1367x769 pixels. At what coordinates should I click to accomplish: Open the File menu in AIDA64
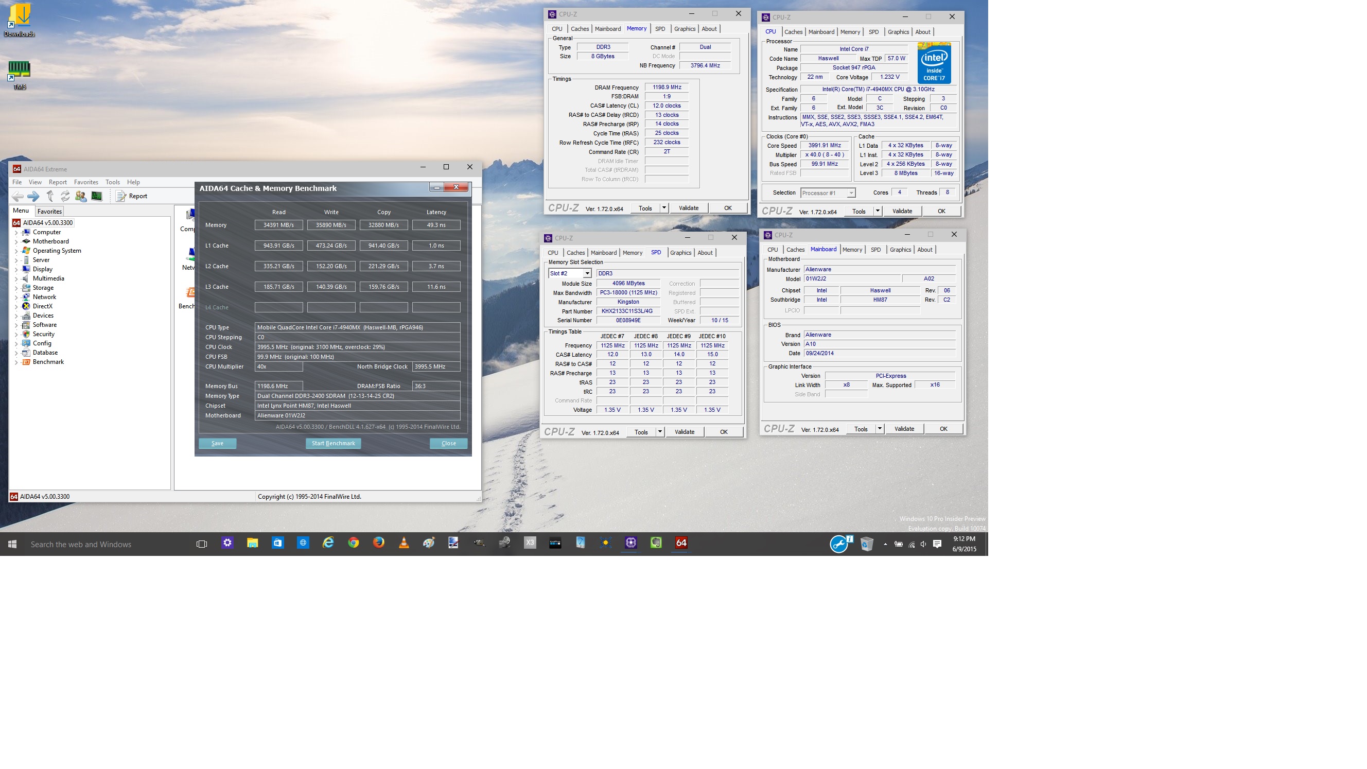17,182
